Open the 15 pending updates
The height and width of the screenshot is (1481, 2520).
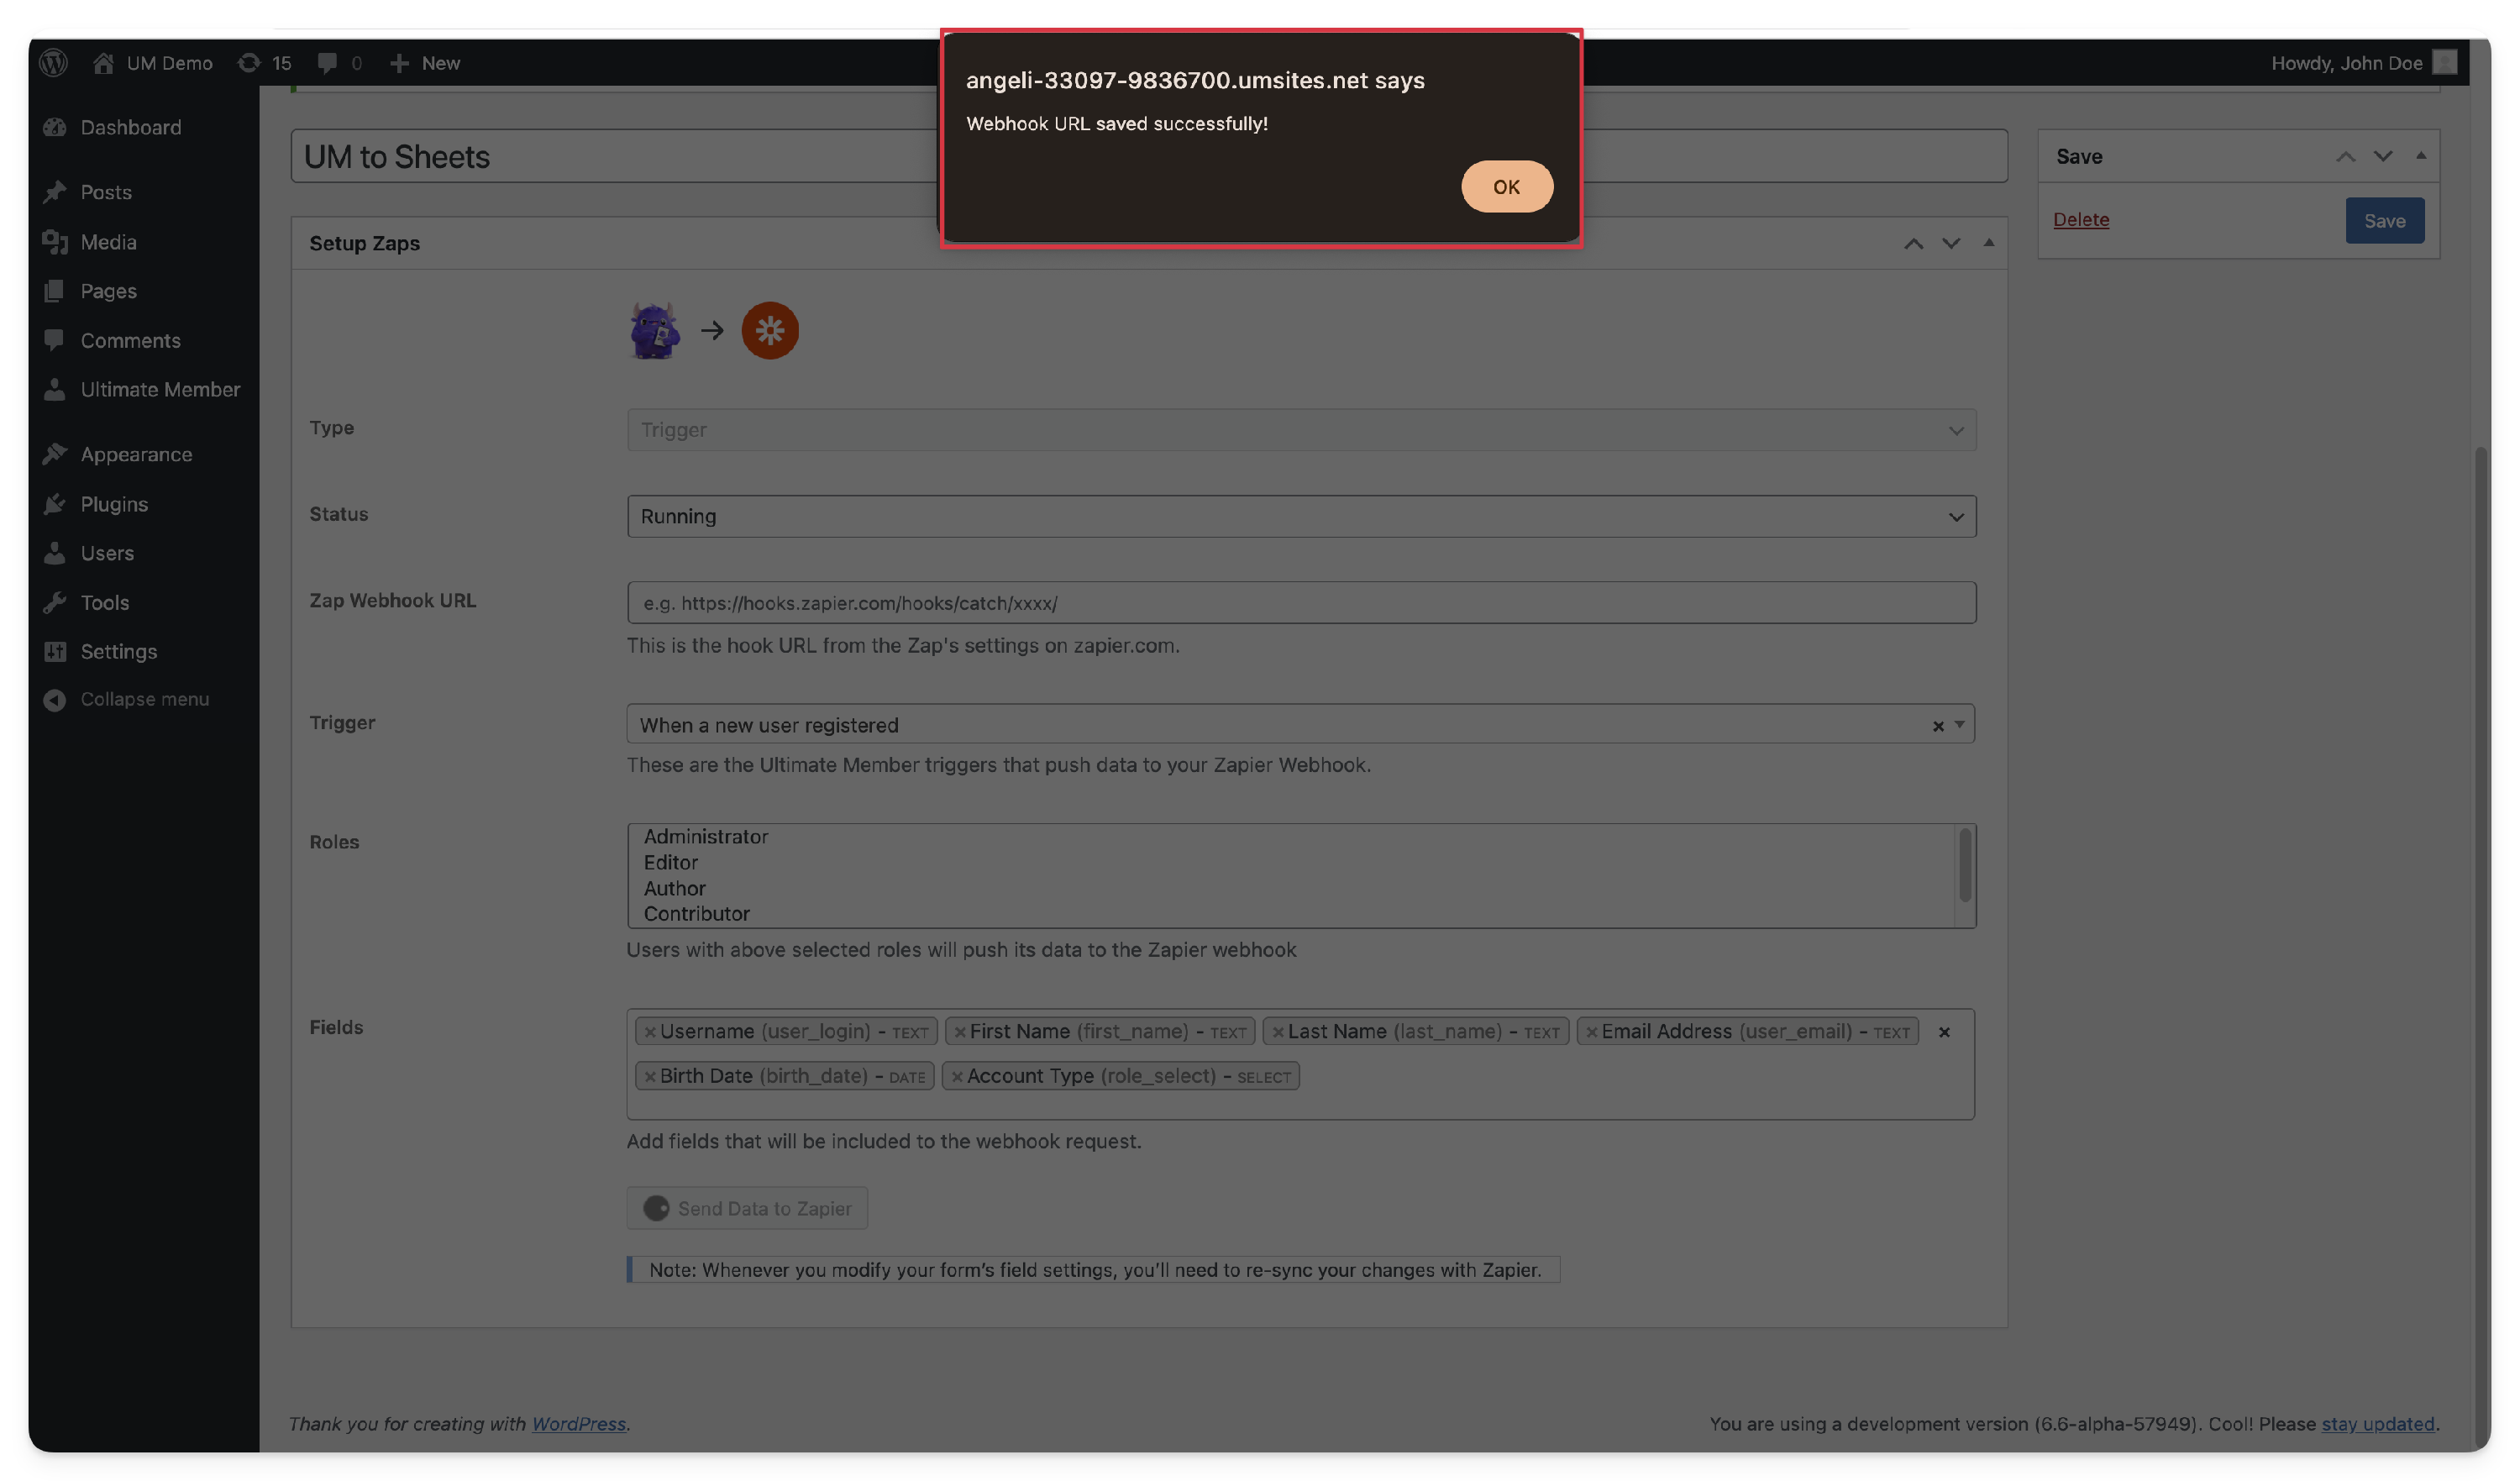[x=264, y=63]
